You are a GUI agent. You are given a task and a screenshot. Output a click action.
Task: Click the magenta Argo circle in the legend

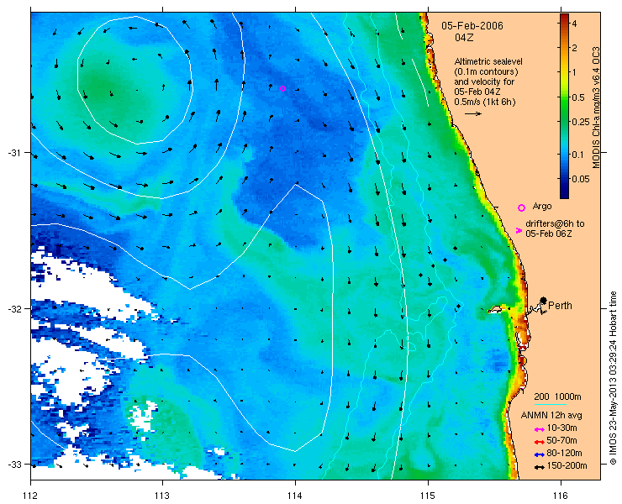521,207
